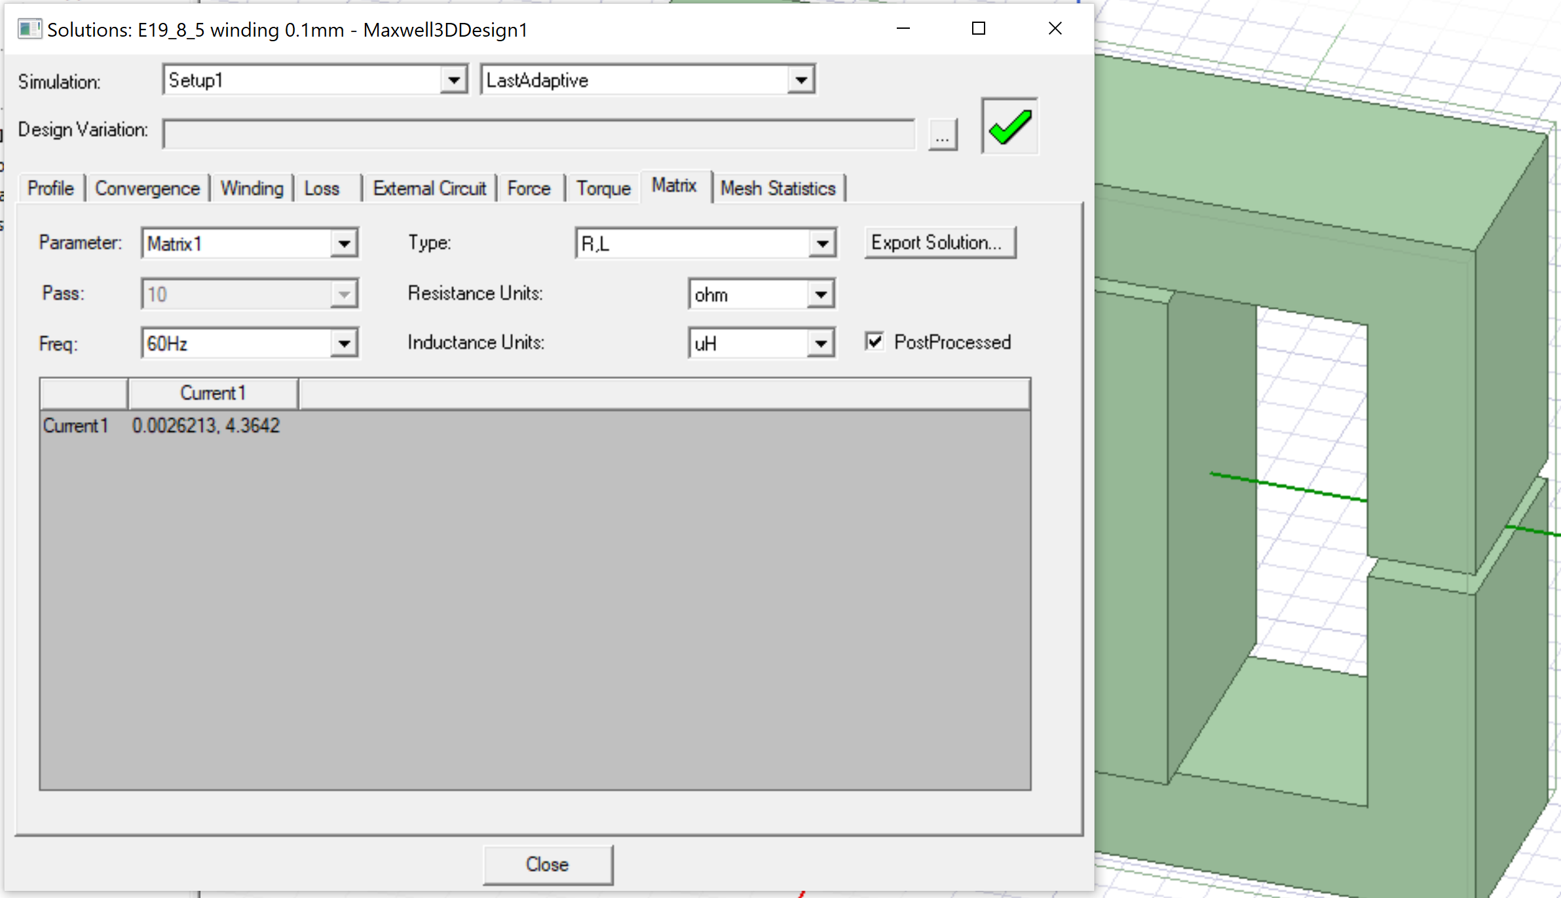Click the Design Variation input field
Screen dimensions: 1561x898
(538, 134)
